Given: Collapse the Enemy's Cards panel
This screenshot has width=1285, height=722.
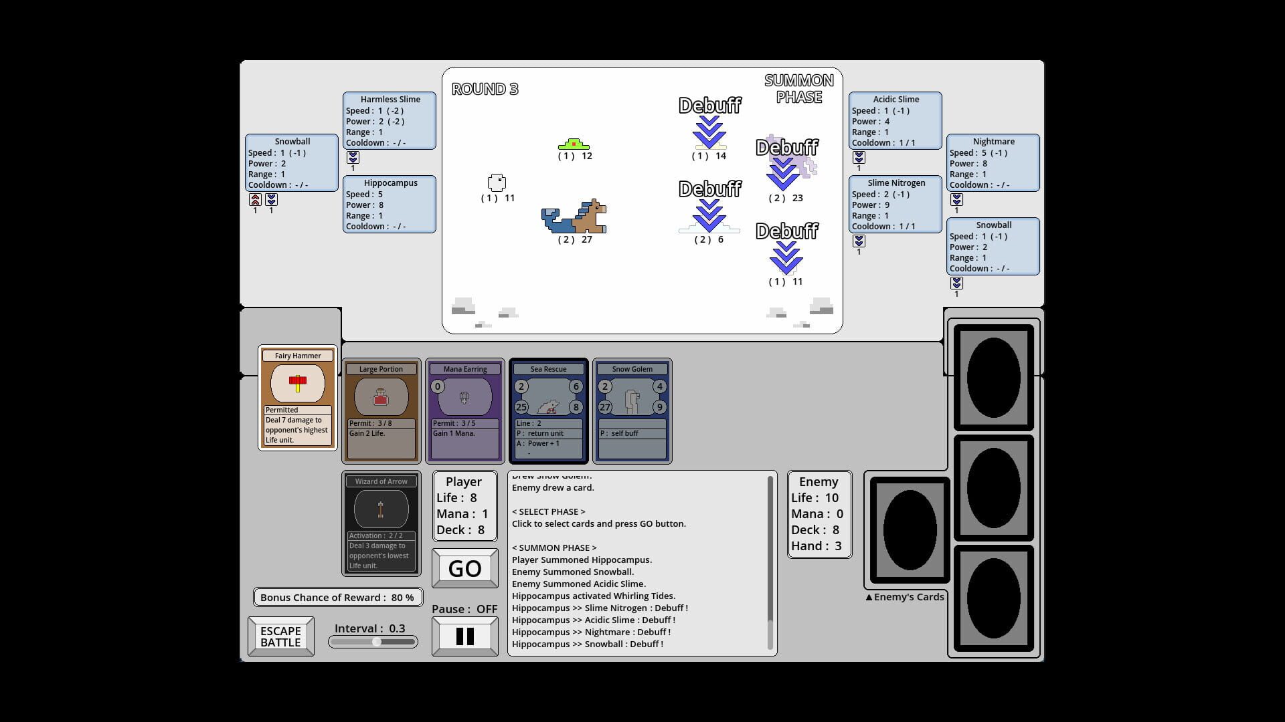Looking at the screenshot, I should (x=905, y=596).
